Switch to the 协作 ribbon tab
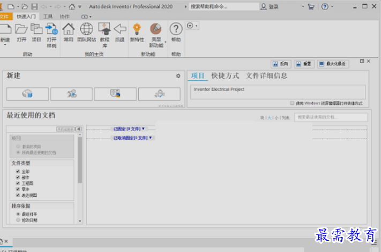Viewport: 381px width, 252px height. (65, 17)
